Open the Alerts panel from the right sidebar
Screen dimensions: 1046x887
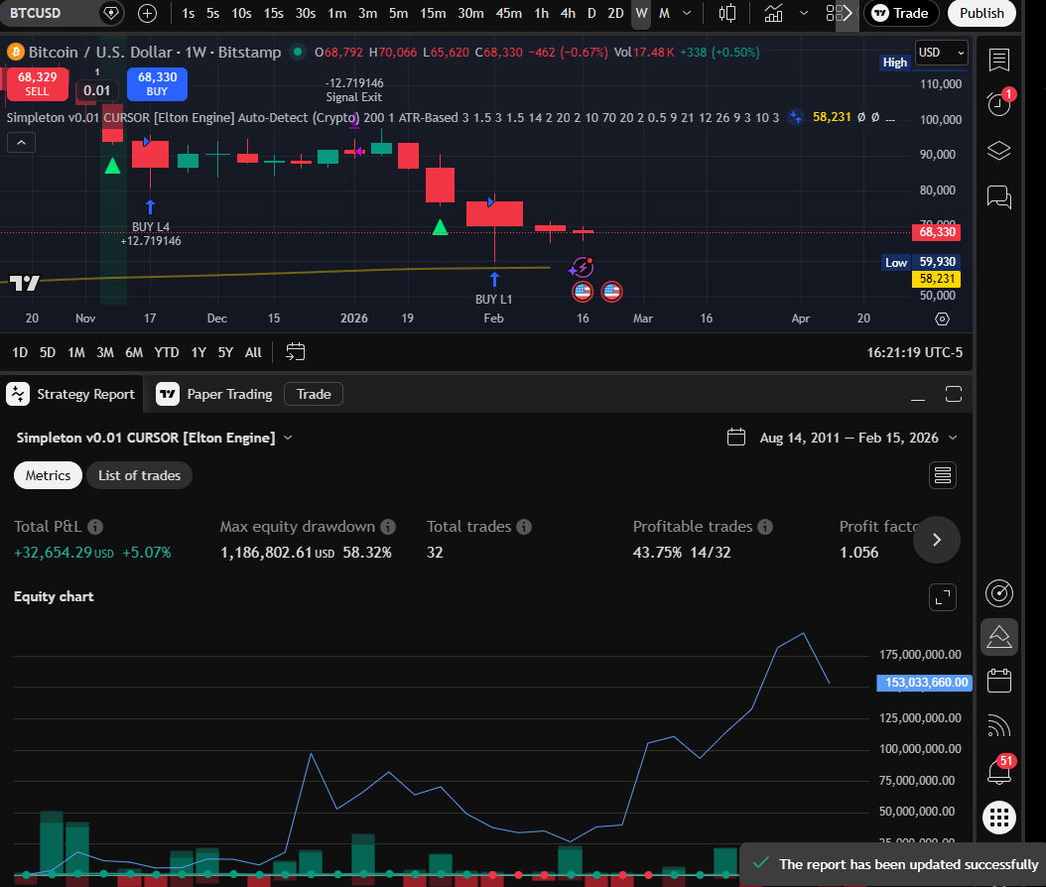(x=999, y=104)
